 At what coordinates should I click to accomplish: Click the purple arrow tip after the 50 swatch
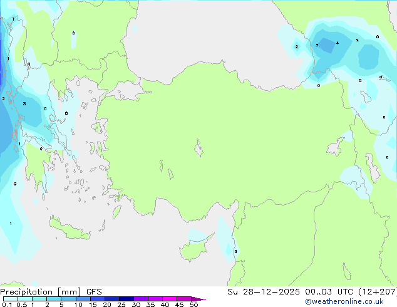click(x=198, y=299)
